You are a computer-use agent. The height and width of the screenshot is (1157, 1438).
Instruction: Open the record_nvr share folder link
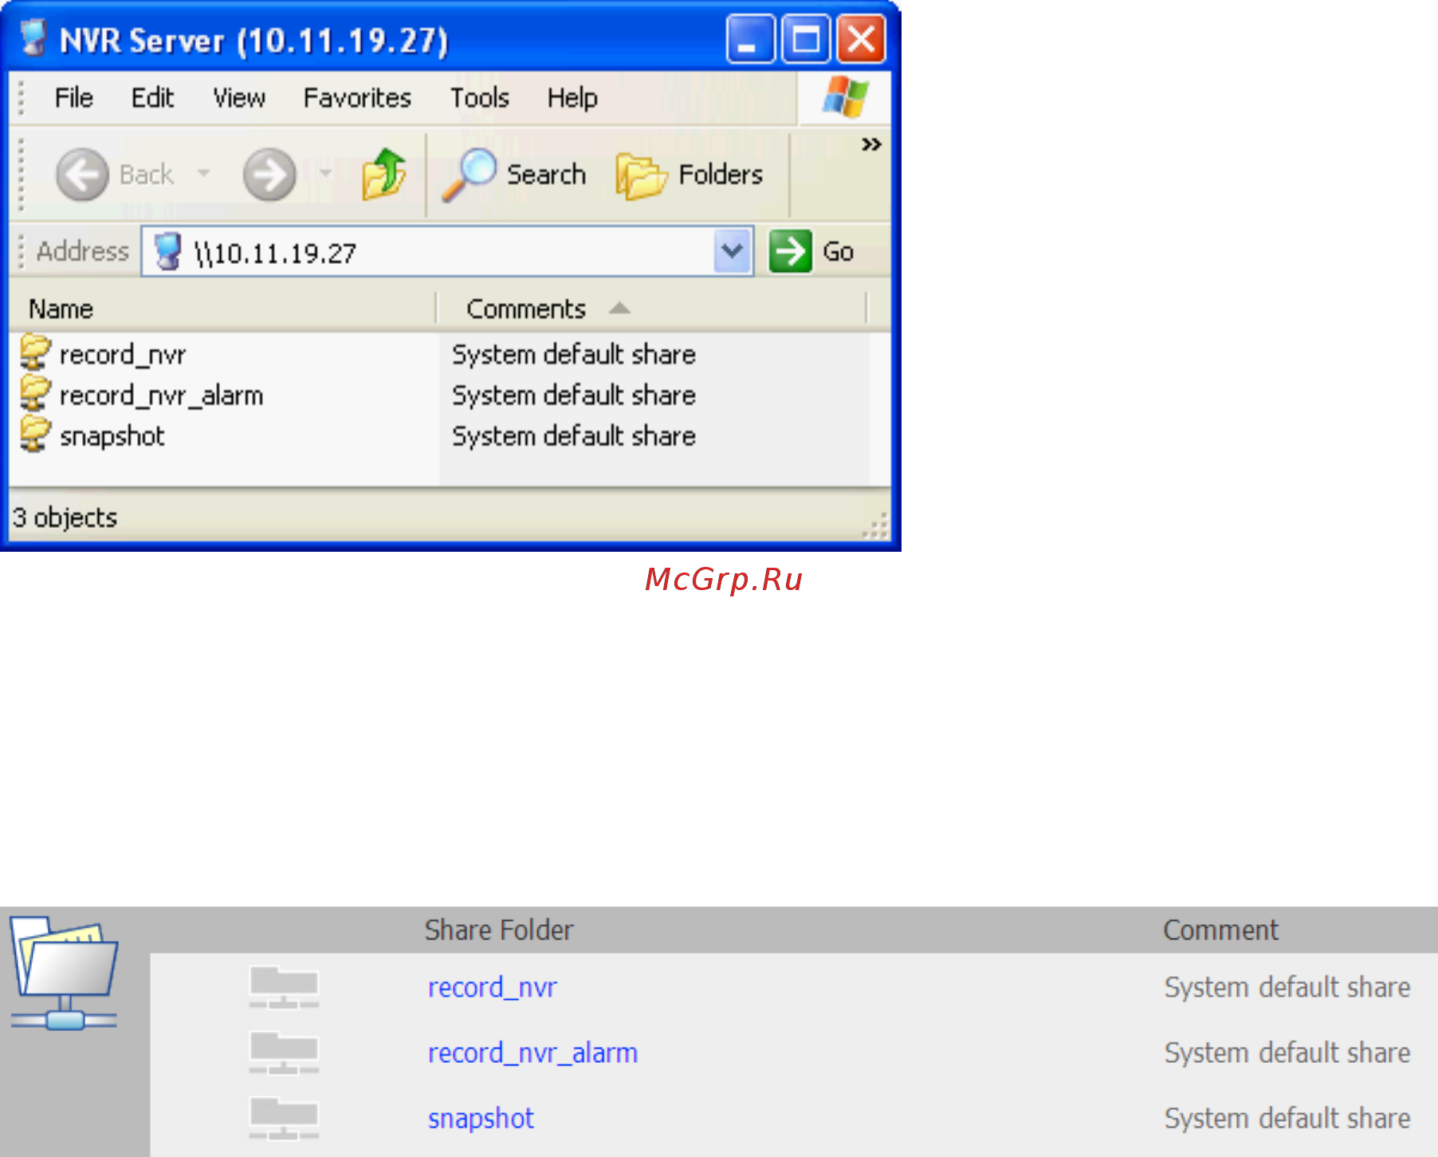pos(493,988)
